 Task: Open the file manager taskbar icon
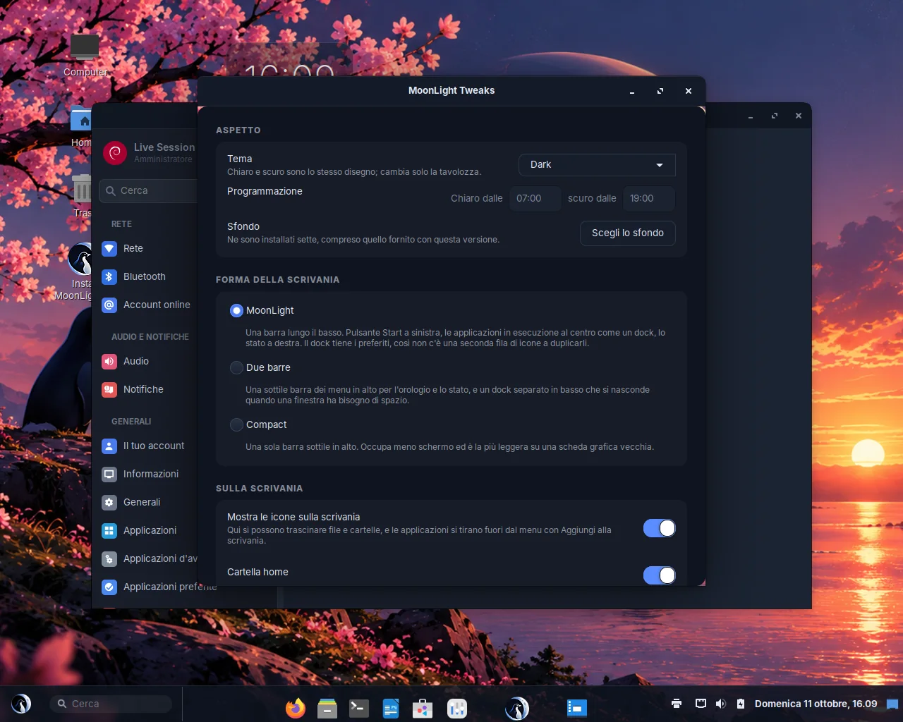pos(327,707)
